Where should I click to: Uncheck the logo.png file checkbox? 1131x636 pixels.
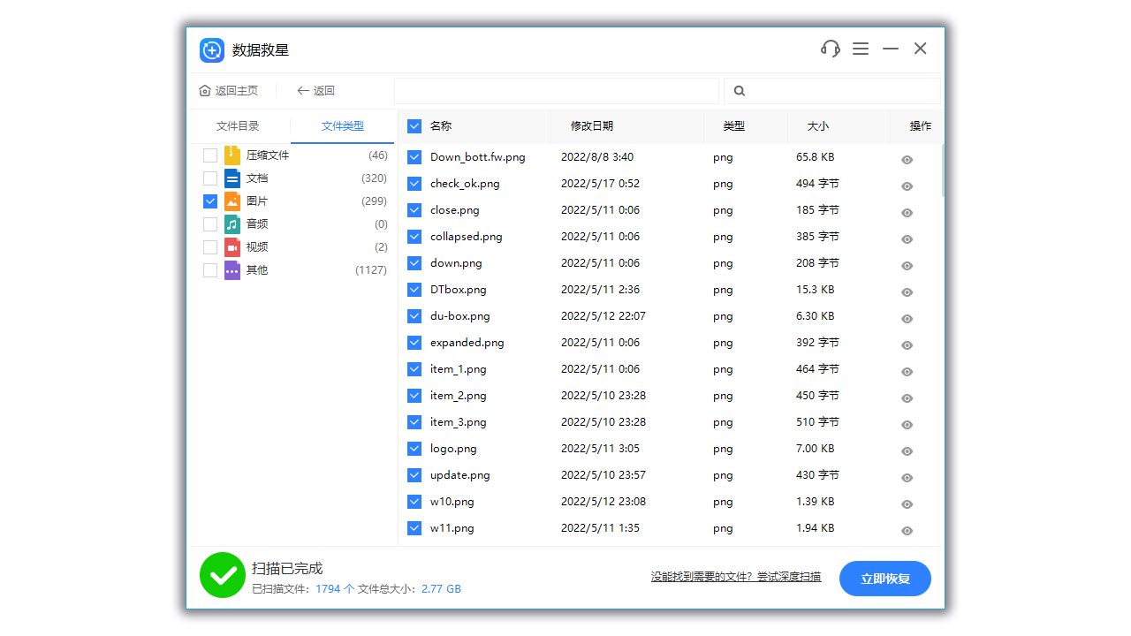(x=414, y=449)
